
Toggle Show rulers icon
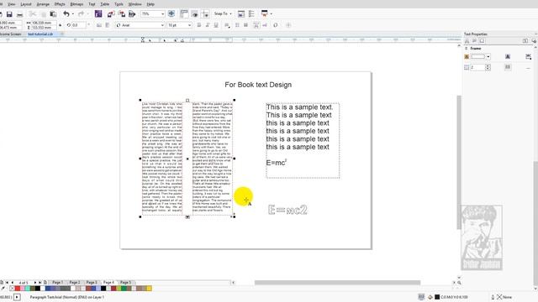[184, 13]
